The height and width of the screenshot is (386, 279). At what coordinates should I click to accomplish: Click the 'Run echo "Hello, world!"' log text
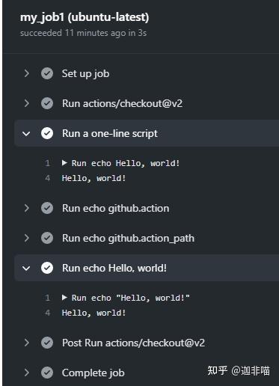[131, 298]
